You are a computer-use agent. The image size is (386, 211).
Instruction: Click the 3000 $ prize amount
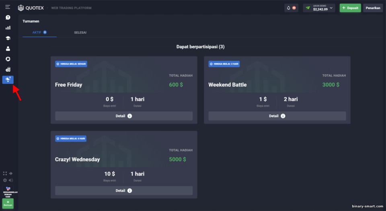pos(331,84)
